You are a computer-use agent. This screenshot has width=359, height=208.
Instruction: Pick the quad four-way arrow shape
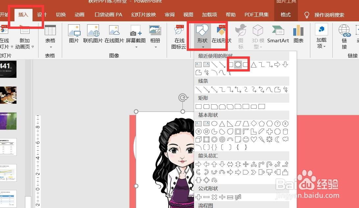point(246,164)
